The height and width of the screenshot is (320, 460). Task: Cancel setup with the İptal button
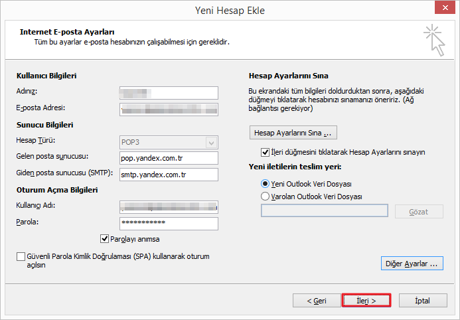[x=422, y=301]
